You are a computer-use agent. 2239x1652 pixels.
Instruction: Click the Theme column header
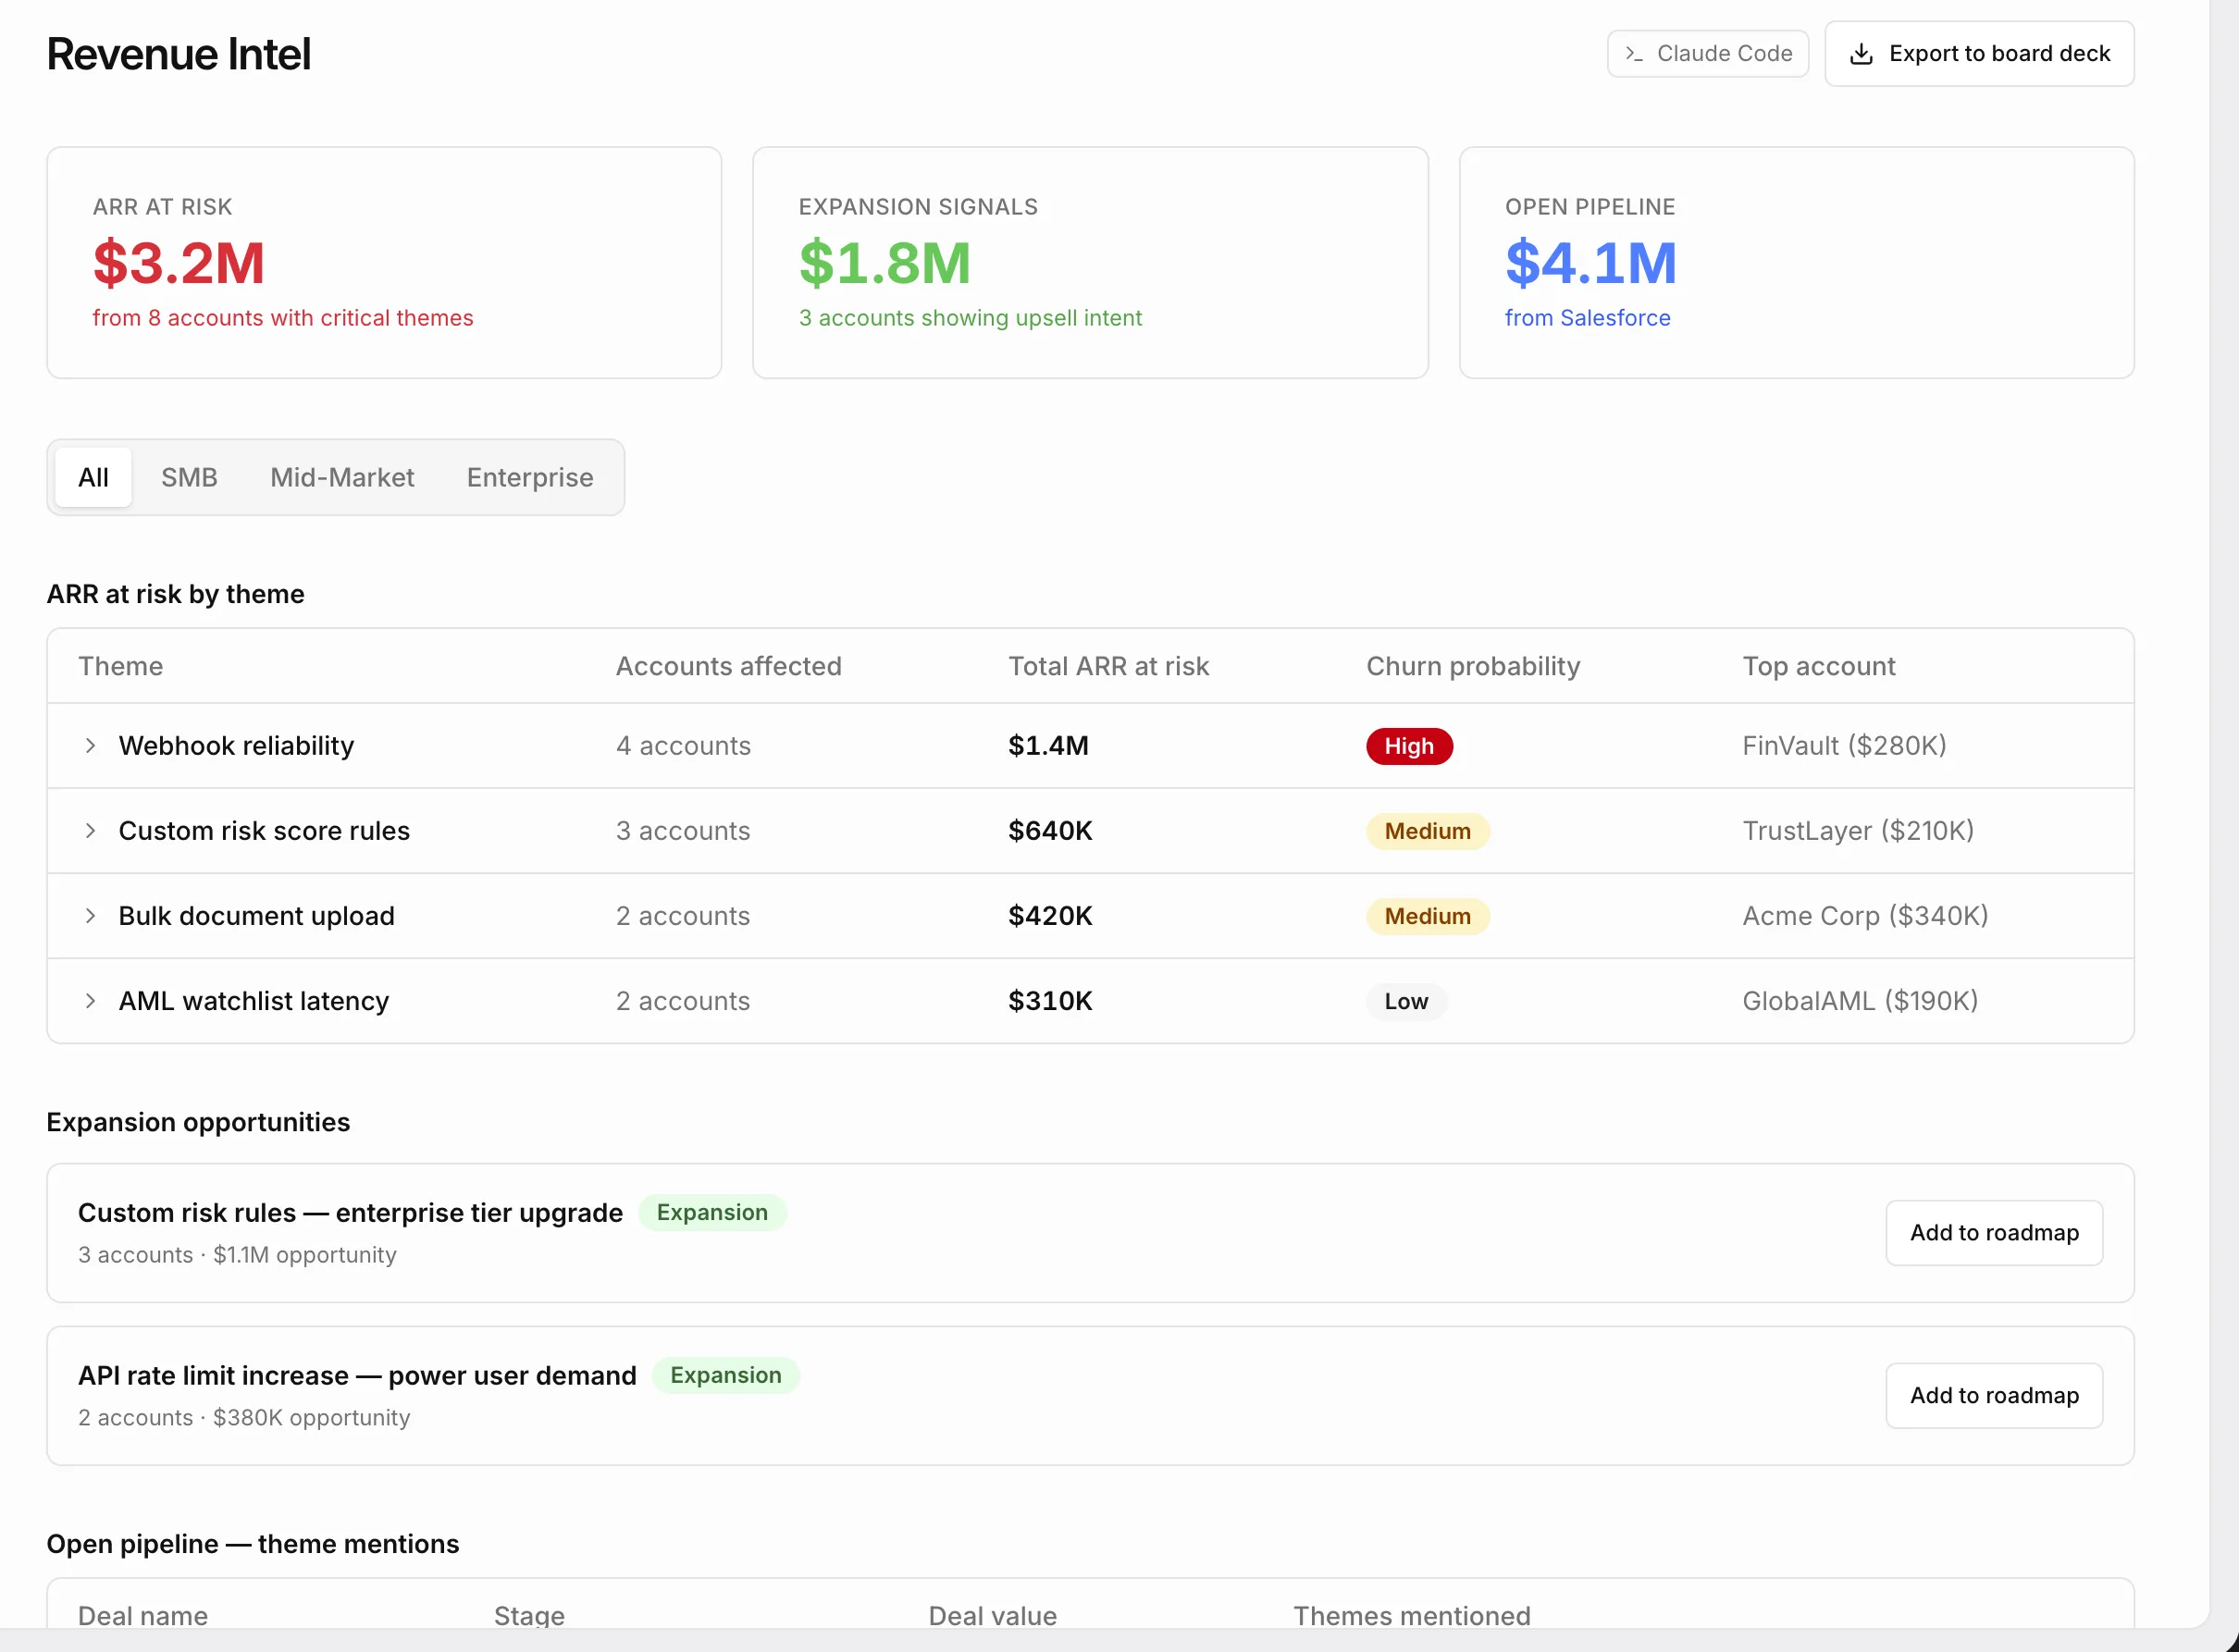(121, 667)
